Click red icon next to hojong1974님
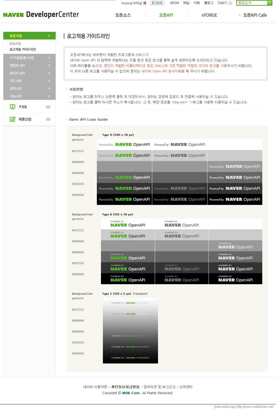The height and width of the screenshot is (409, 276). coord(145,3)
